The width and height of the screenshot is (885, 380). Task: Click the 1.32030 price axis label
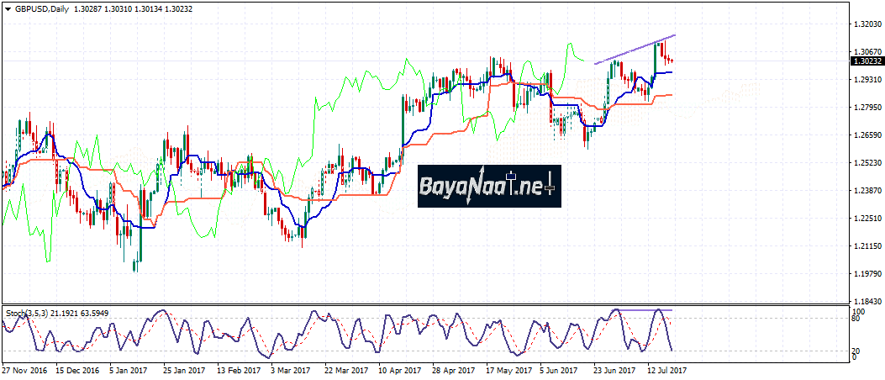click(x=866, y=24)
